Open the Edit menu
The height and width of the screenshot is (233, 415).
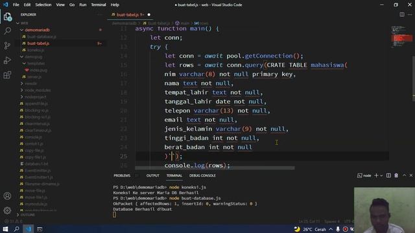tap(27, 5)
